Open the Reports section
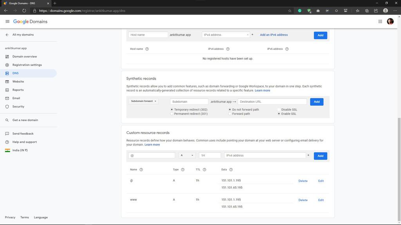The image size is (401, 225). 18,90
